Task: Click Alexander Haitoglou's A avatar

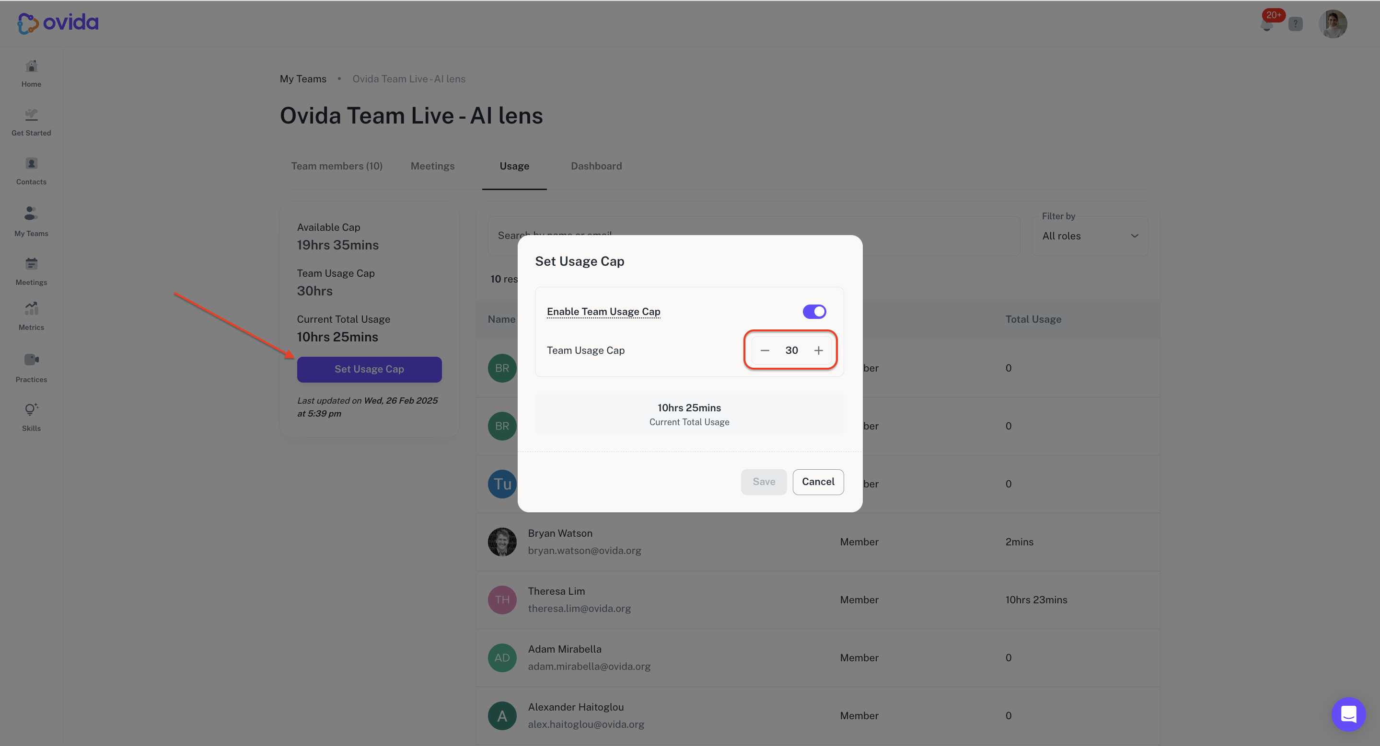Action: (502, 715)
